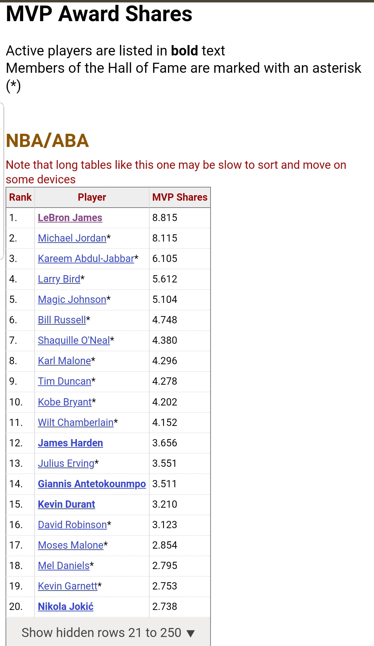374x646 pixels.
Task: Visit Kevin Durant's profile
Action: (66, 504)
